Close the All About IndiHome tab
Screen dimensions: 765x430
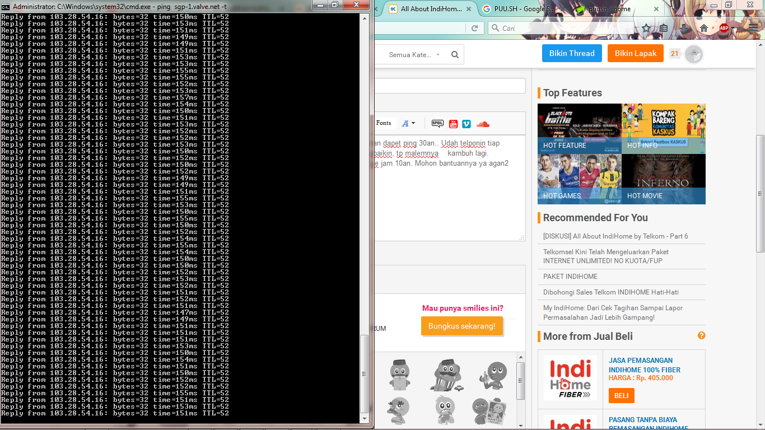(468, 8)
